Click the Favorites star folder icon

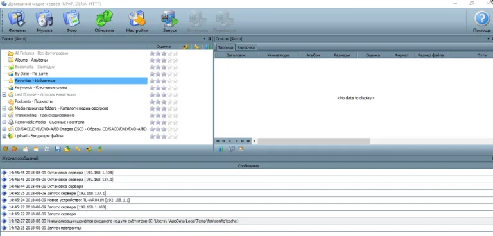(11, 81)
